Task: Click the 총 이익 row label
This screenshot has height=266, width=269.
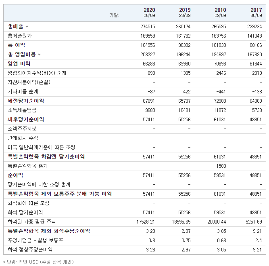Action: tap(17, 45)
